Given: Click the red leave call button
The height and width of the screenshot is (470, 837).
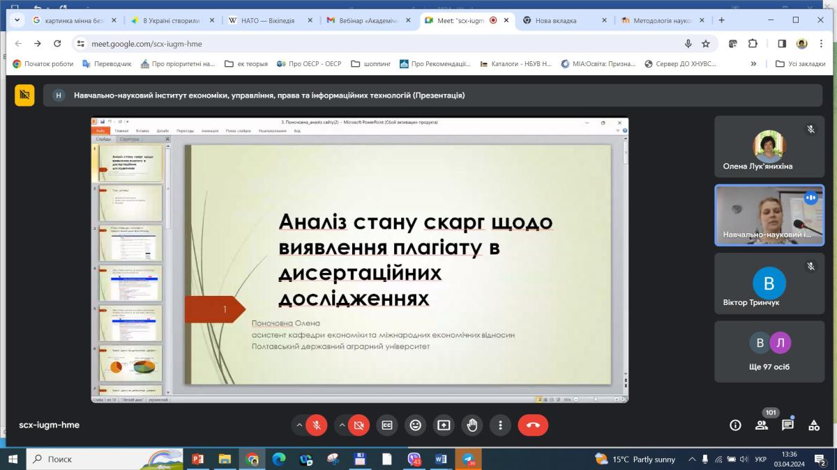Looking at the screenshot, I should [x=533, y=425].
